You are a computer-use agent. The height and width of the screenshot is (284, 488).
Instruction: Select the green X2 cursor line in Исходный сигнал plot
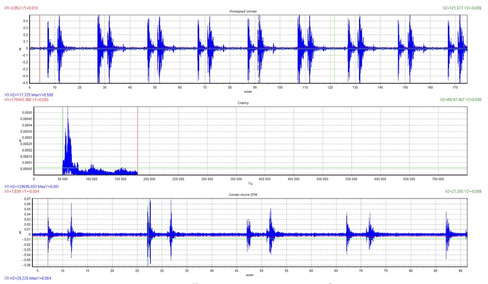(335, 49)
